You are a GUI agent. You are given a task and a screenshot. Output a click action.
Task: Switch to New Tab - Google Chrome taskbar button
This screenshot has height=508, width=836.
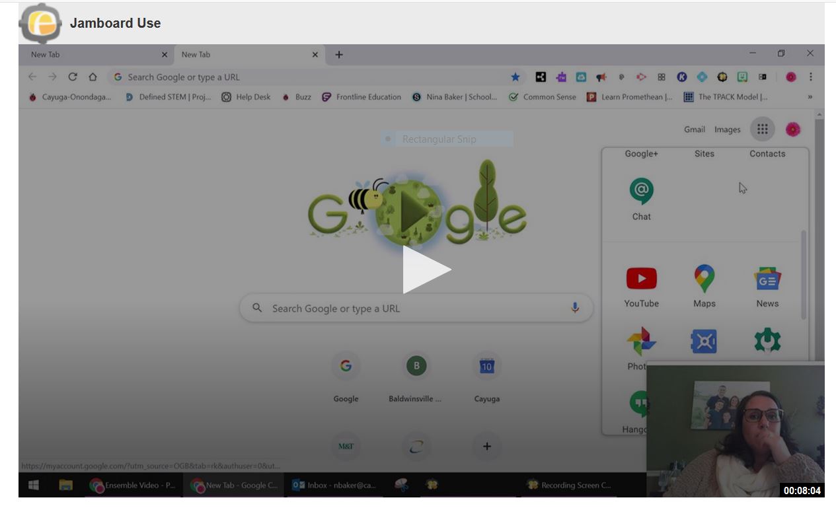point(235,485)
